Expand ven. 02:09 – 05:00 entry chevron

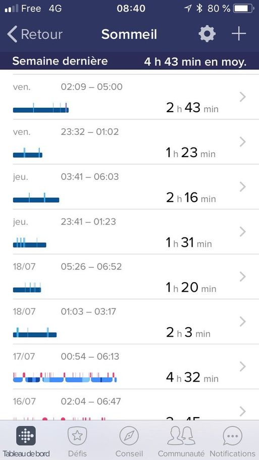coord(243,97)
